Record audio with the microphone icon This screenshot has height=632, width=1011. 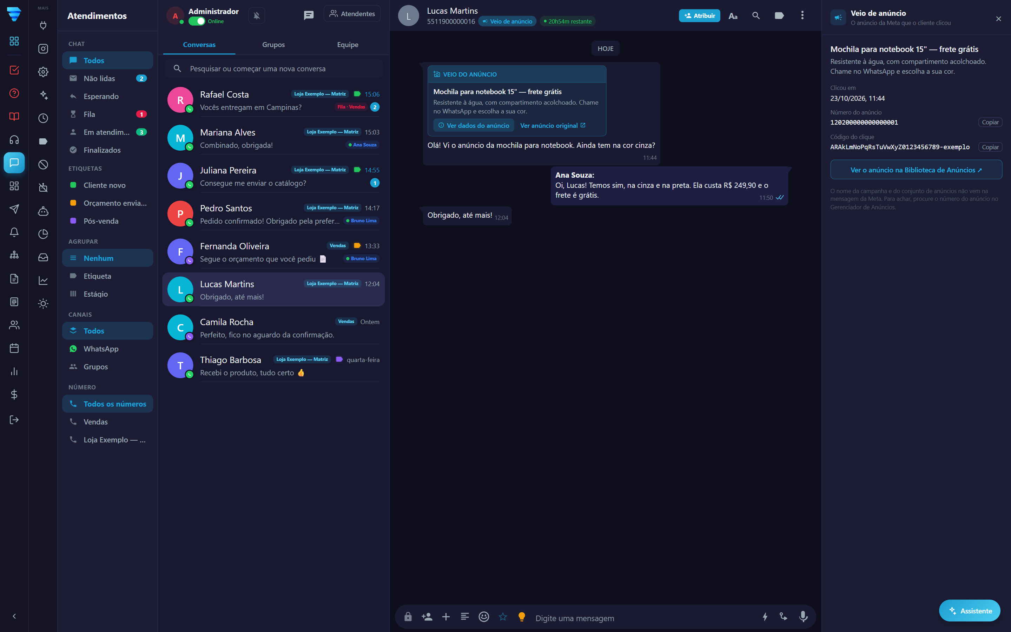(x=803, y=617)
